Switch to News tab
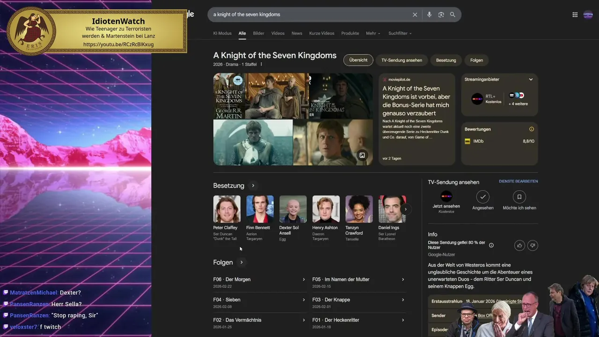 point(297,33)
